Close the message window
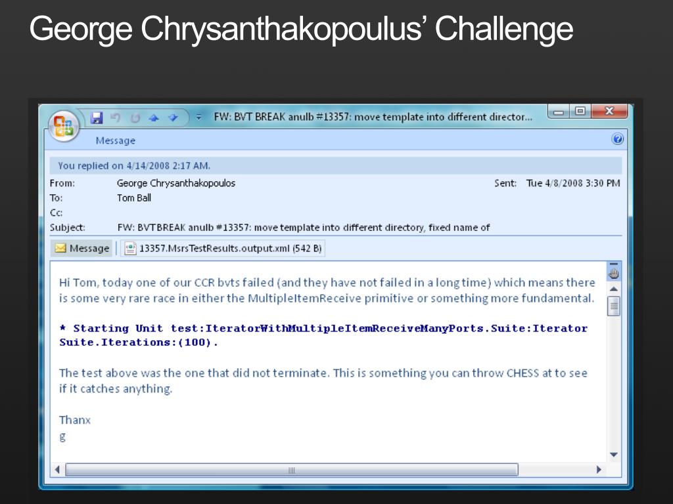Image resolution: width=673 pixels, height=504 pixels. coord(609,112)
